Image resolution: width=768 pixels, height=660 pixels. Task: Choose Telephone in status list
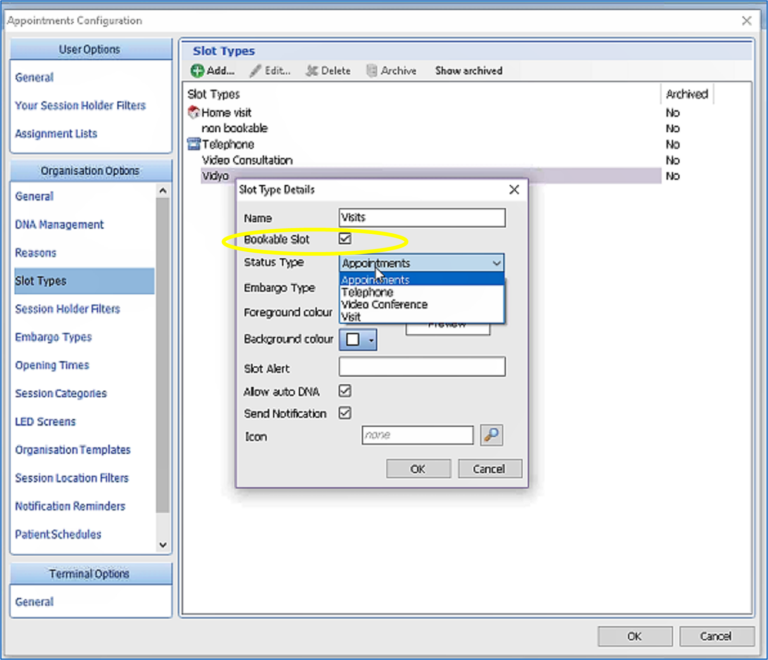422,292
